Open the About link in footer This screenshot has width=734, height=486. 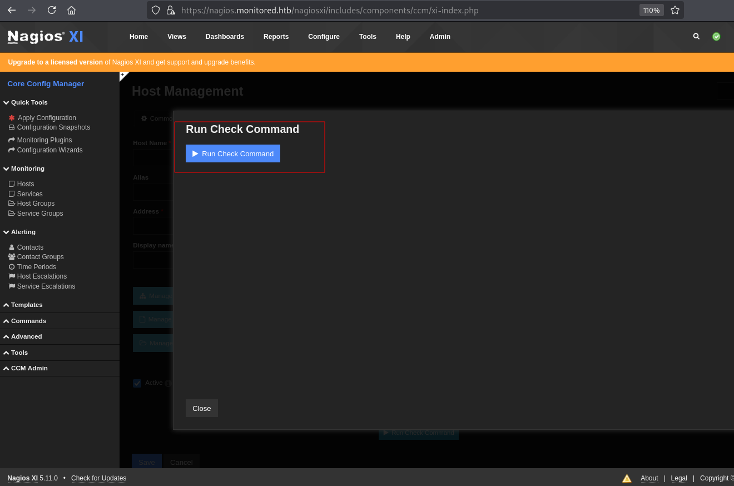649,478
